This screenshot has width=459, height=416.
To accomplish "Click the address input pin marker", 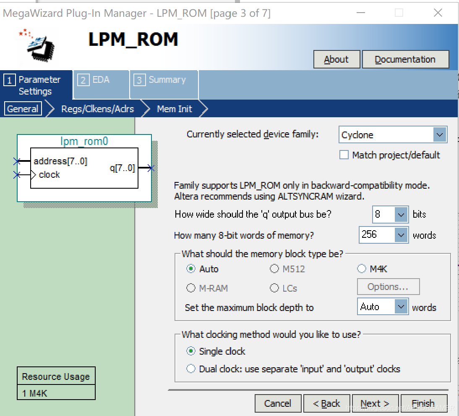I will (x=17, y=161).
